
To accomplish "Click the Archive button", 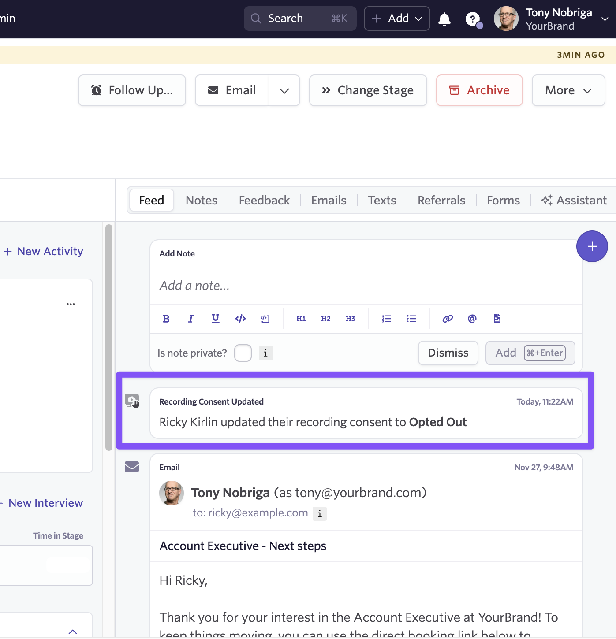I will coord(479,90).
